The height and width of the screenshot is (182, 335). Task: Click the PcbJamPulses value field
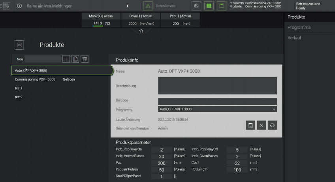(x=162, y=169)
